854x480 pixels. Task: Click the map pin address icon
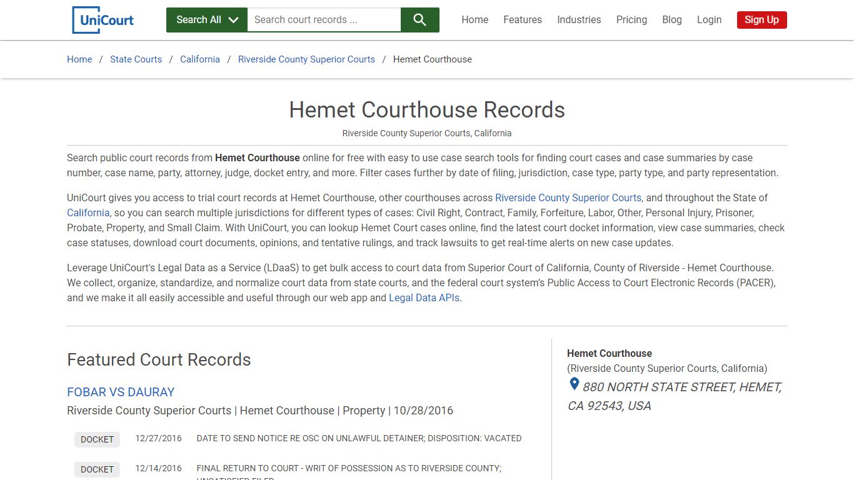[574, 384]
